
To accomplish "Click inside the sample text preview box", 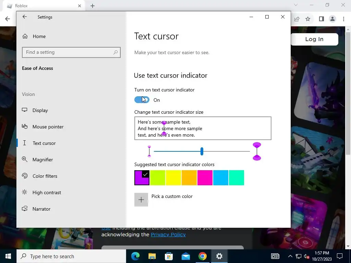I will click(203, 128).
